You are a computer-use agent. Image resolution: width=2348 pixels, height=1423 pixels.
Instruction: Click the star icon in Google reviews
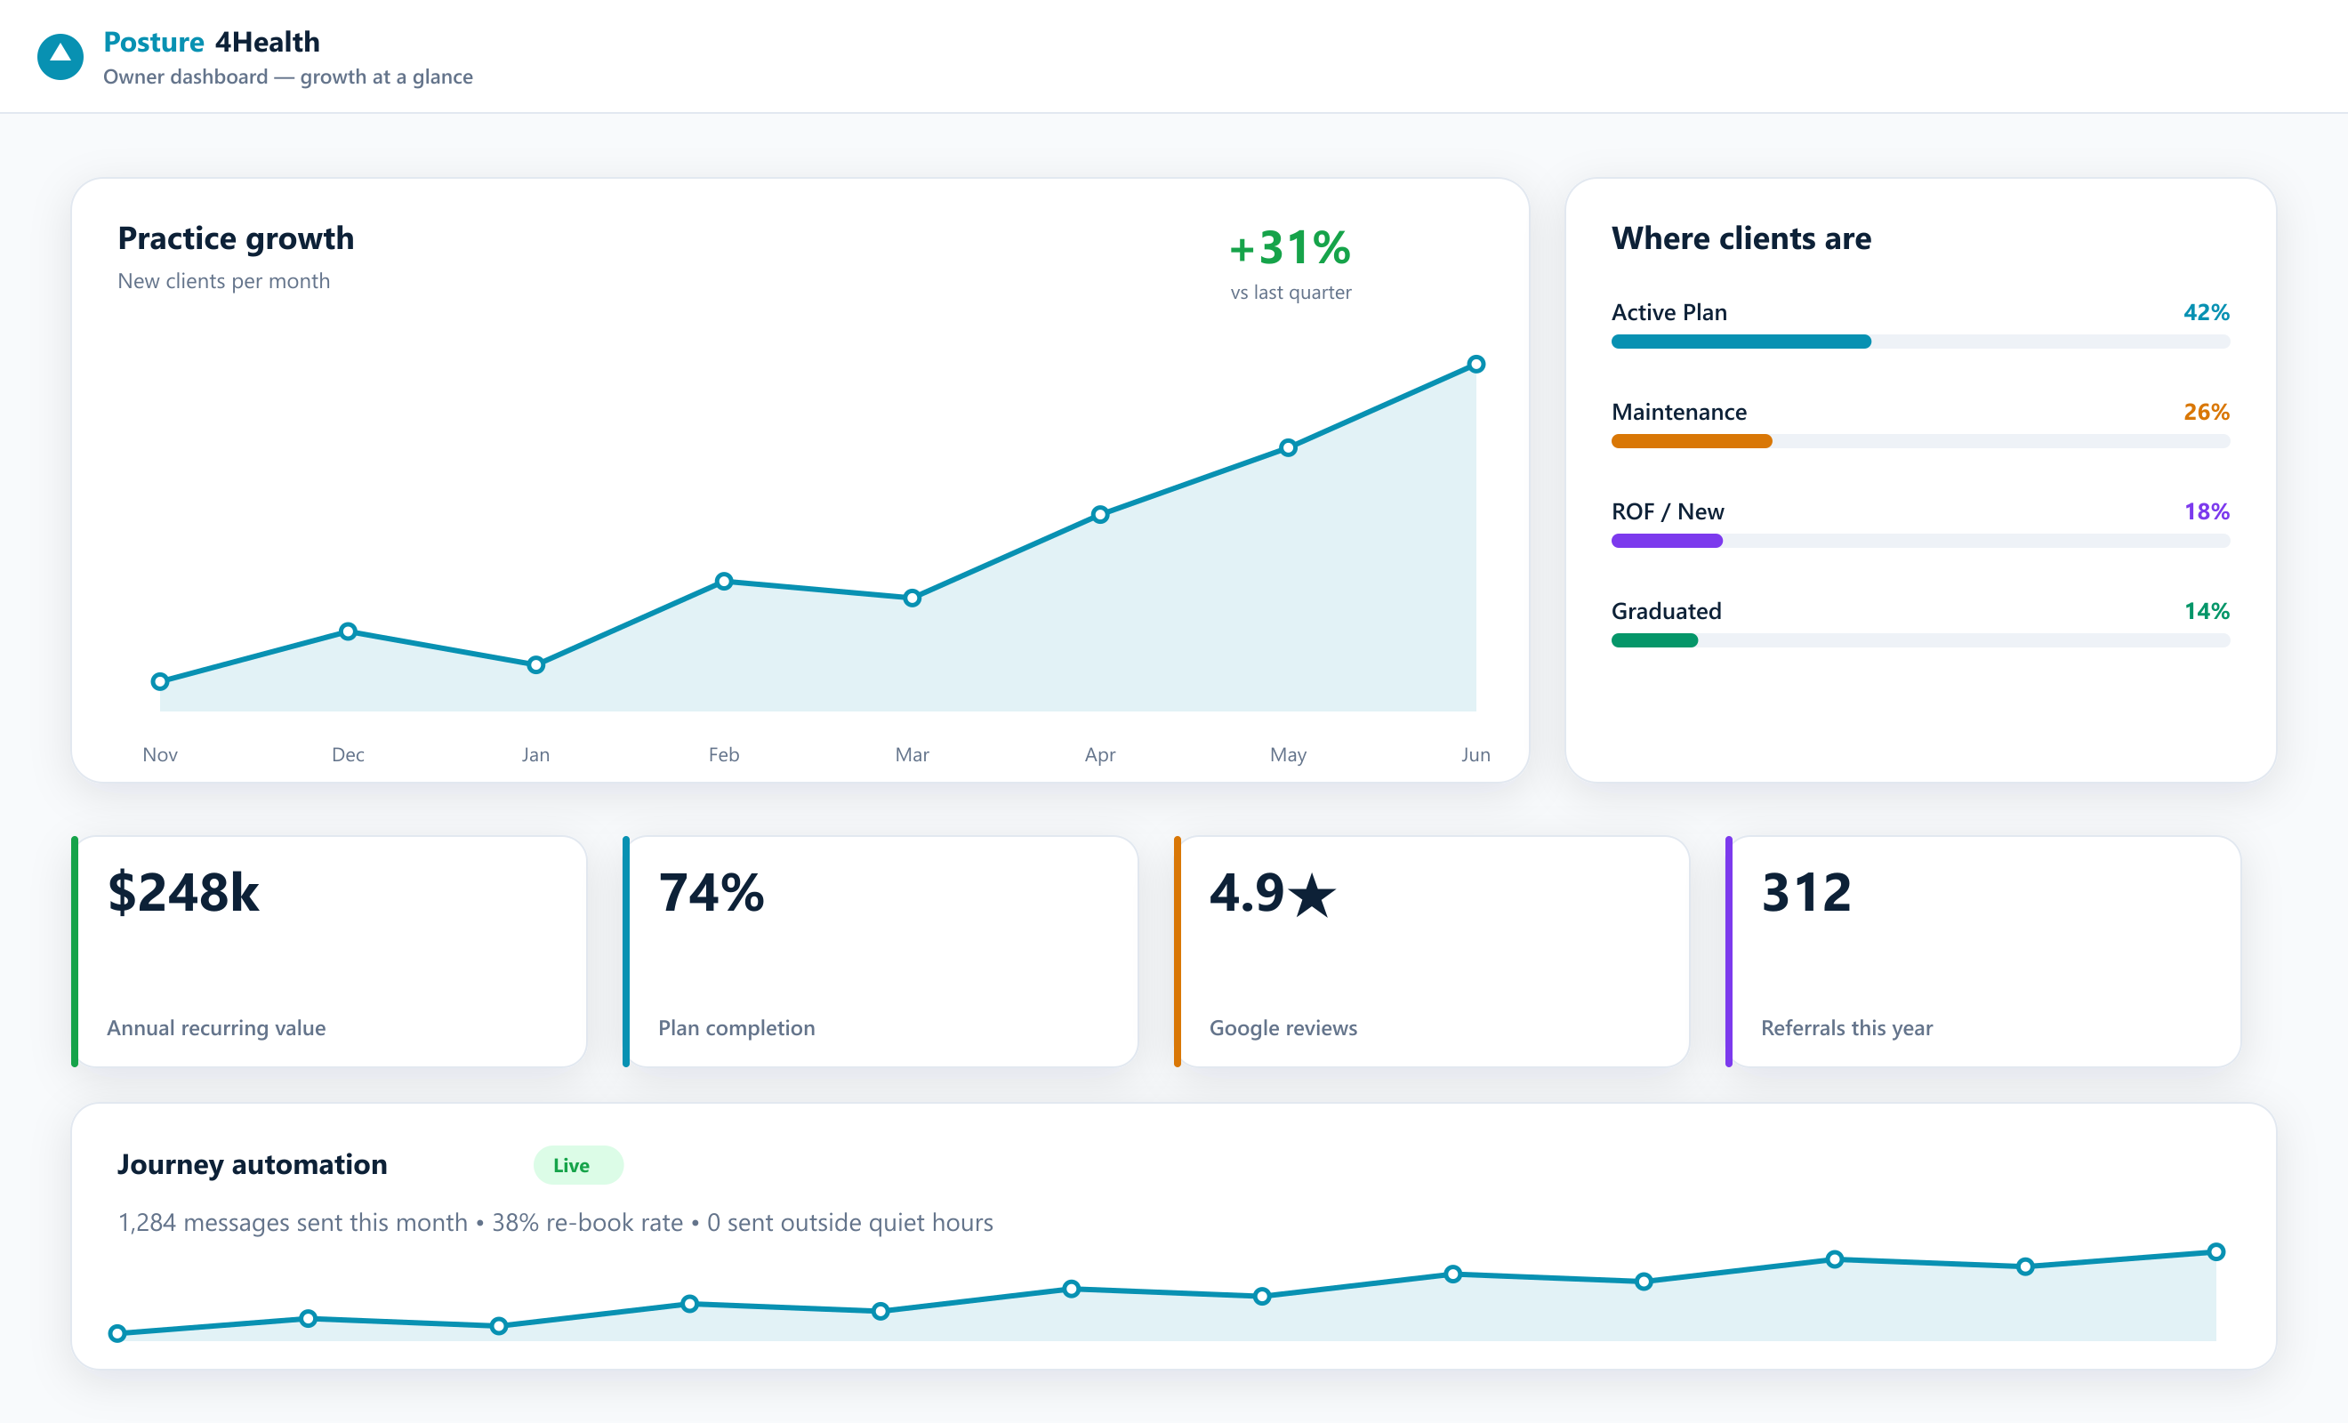[1312, 896]
